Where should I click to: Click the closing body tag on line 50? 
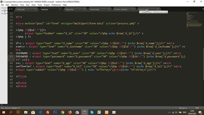pyautogui.click(x=21, y=83)
